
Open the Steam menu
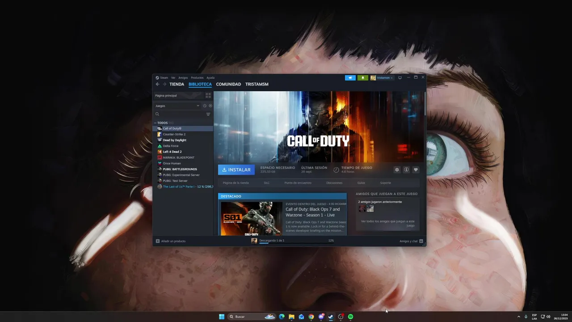click(x=164, y=78)
